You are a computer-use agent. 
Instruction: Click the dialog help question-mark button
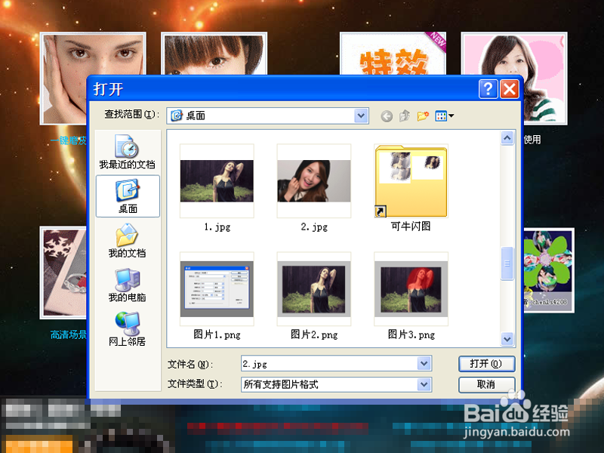(488, 89)
